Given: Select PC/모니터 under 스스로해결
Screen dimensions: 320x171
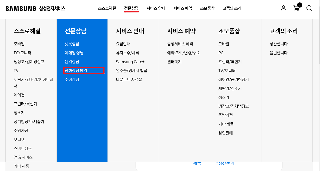Looking at the screenshot, I should [22, 53].
